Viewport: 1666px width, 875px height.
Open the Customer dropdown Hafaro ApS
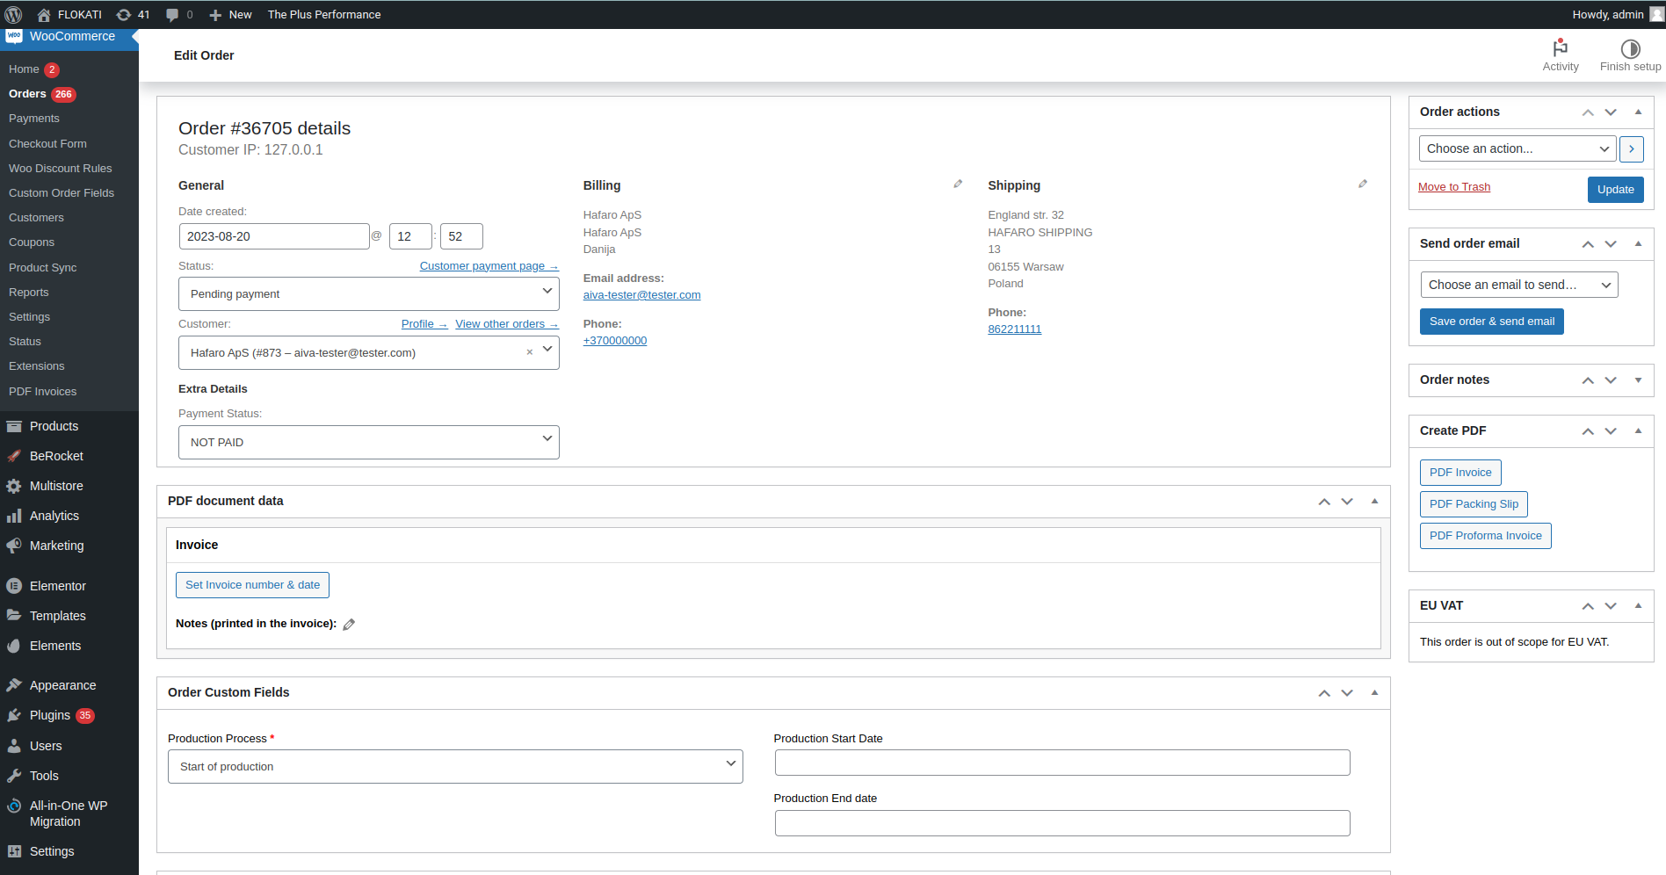(369, 352)
